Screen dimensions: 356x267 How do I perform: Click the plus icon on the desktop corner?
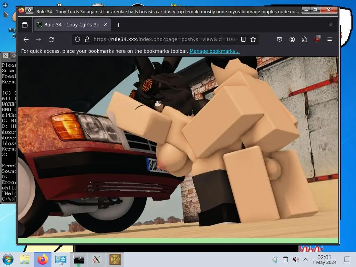5,5
